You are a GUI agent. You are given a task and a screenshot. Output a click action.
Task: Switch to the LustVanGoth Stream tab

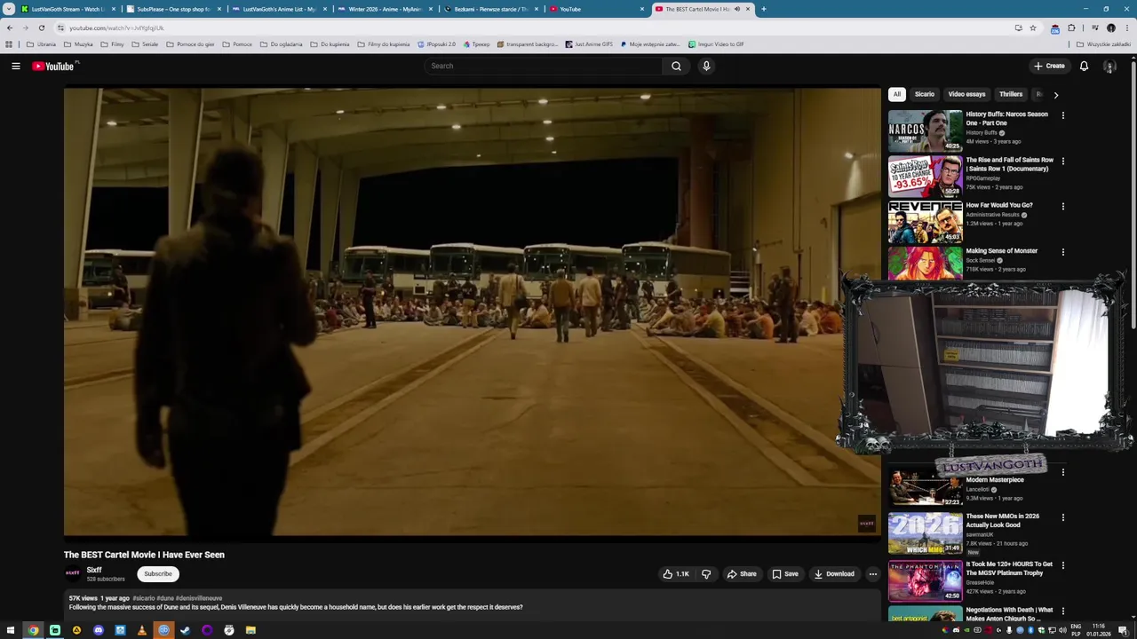[x=68, y=9]
